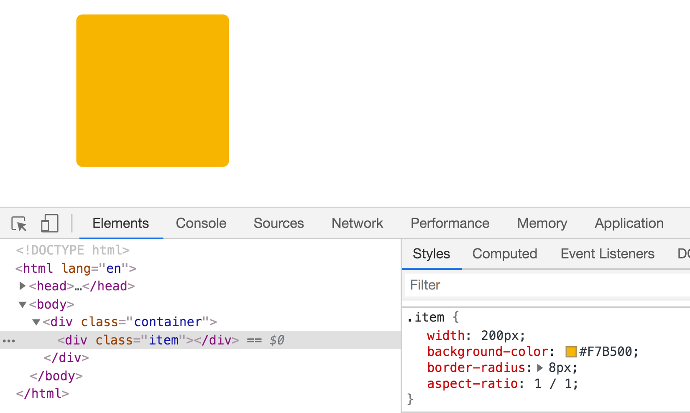This screenshot has height=413, width=690.
Task: Expand the head element node
Action: point(23,286)
